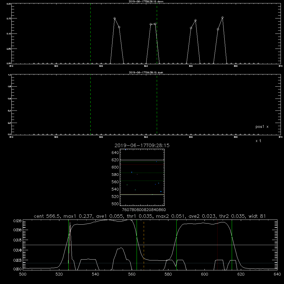284x284 pixels.
Task: Click the horizontal dotted threshold line in bottom plot
Action: tap(150, 263)
